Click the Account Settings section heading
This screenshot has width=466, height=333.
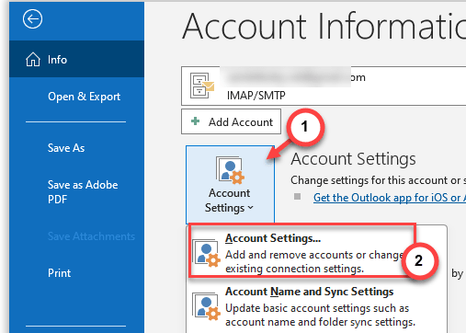353,159
